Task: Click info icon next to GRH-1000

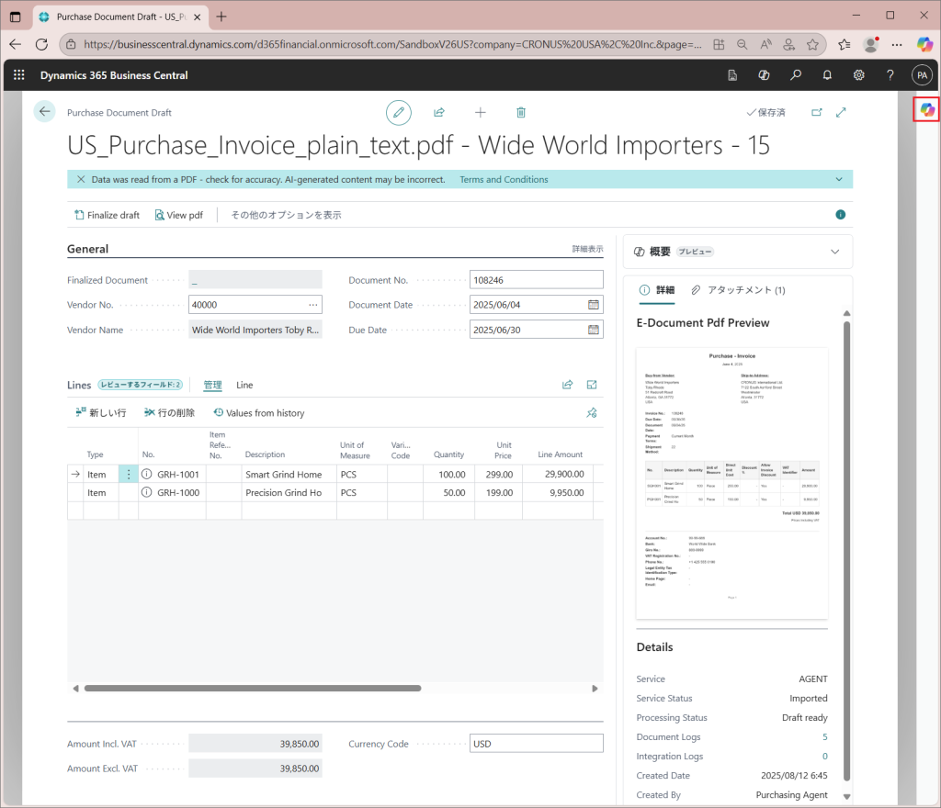Action: [x=146, y=492]
